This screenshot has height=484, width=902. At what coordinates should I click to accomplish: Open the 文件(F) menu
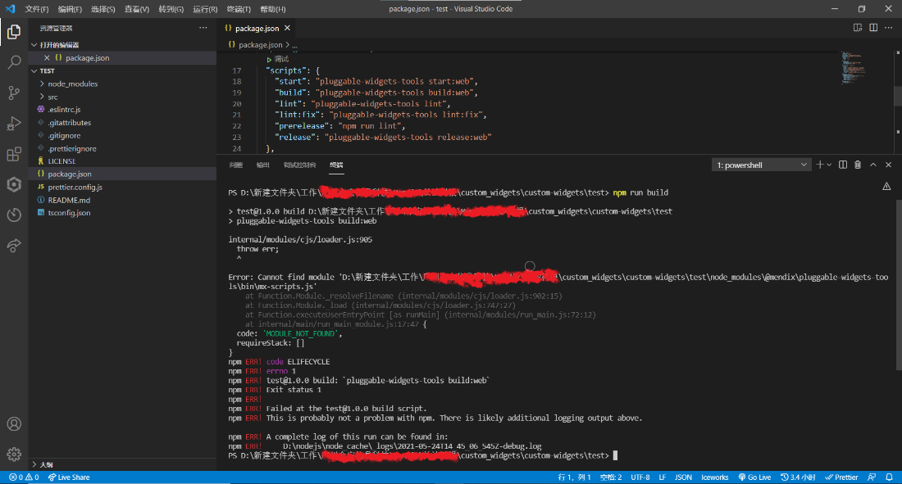37,9
